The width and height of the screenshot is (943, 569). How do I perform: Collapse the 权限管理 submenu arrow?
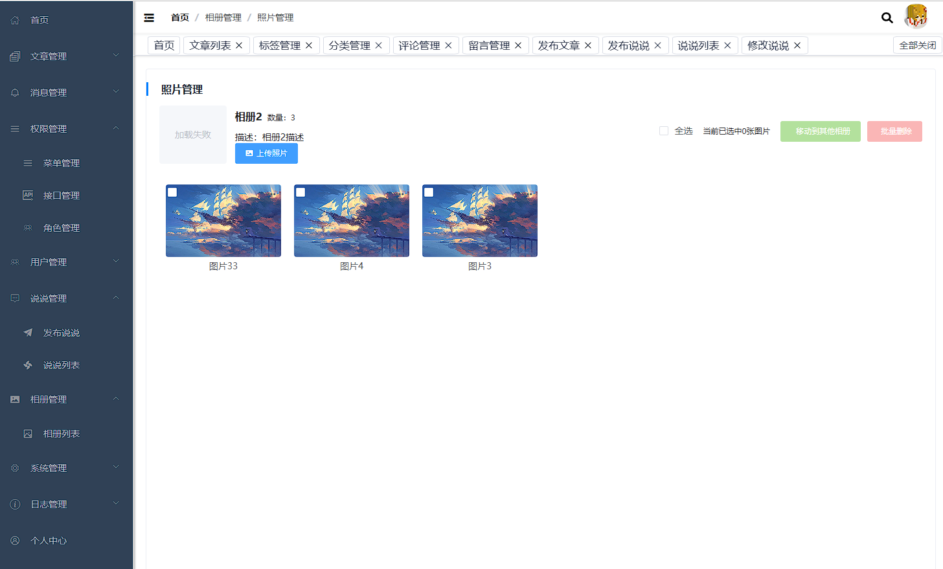(116, 128)
